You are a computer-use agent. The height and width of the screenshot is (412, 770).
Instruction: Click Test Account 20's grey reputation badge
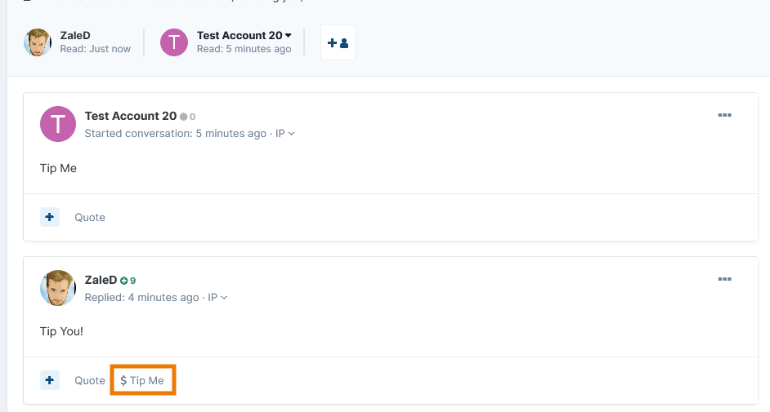(x=187, y=117)
